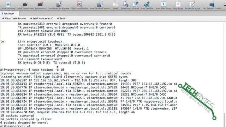Click the 'Link encap:Local Loopback' text
This screenshot has height=127, width=226.
40,42
